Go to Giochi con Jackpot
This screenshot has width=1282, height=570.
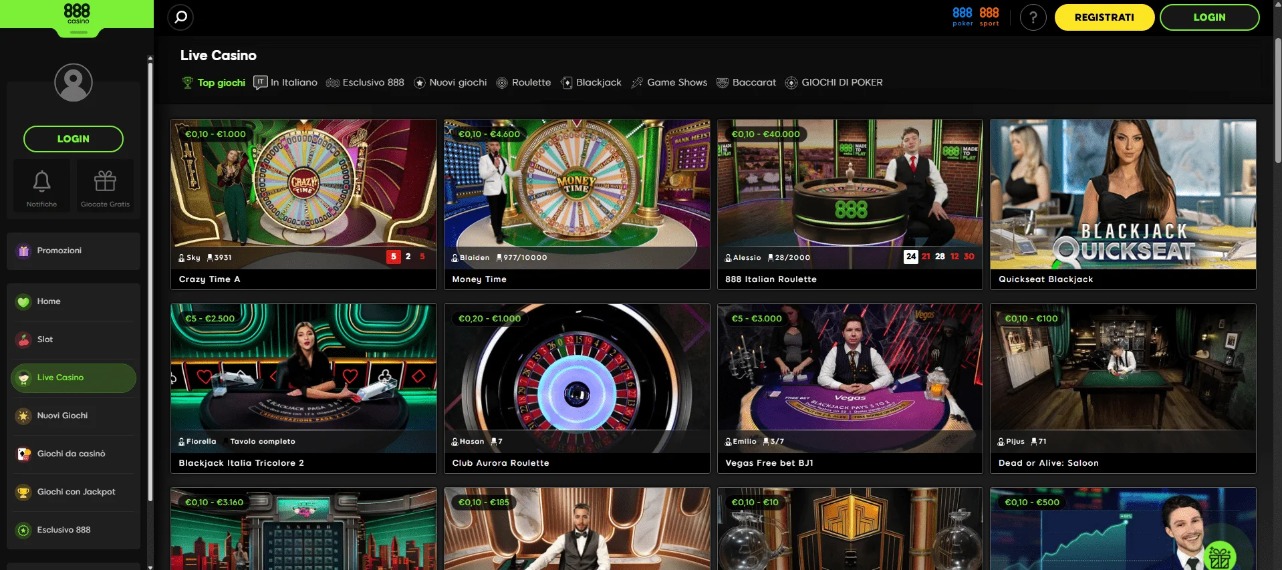74,492
